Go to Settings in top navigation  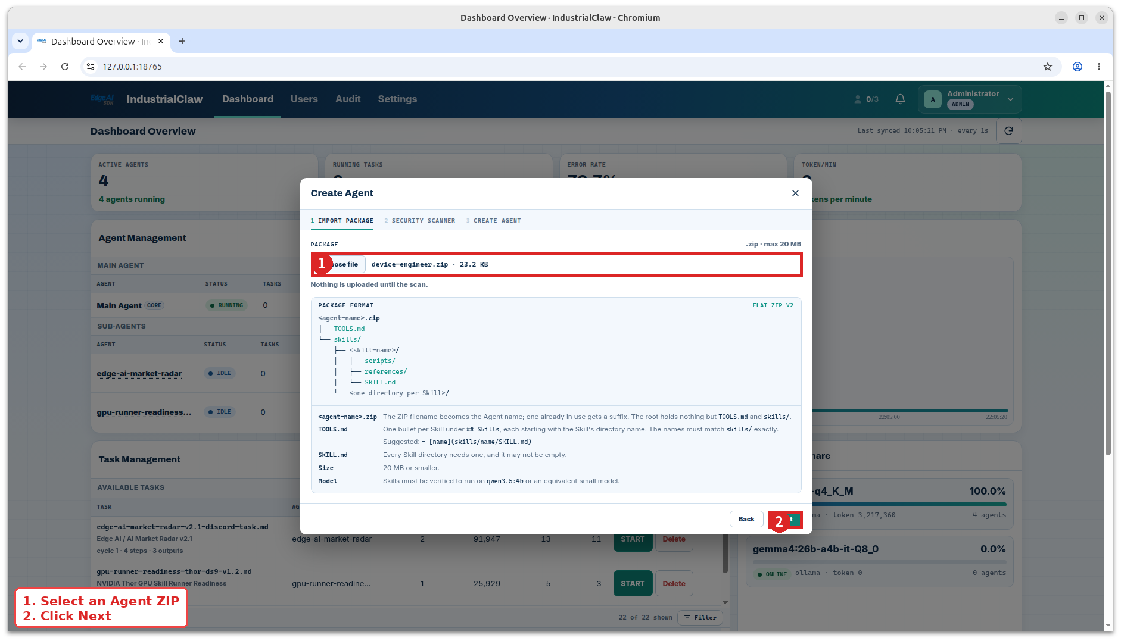[x=397, y=99]
